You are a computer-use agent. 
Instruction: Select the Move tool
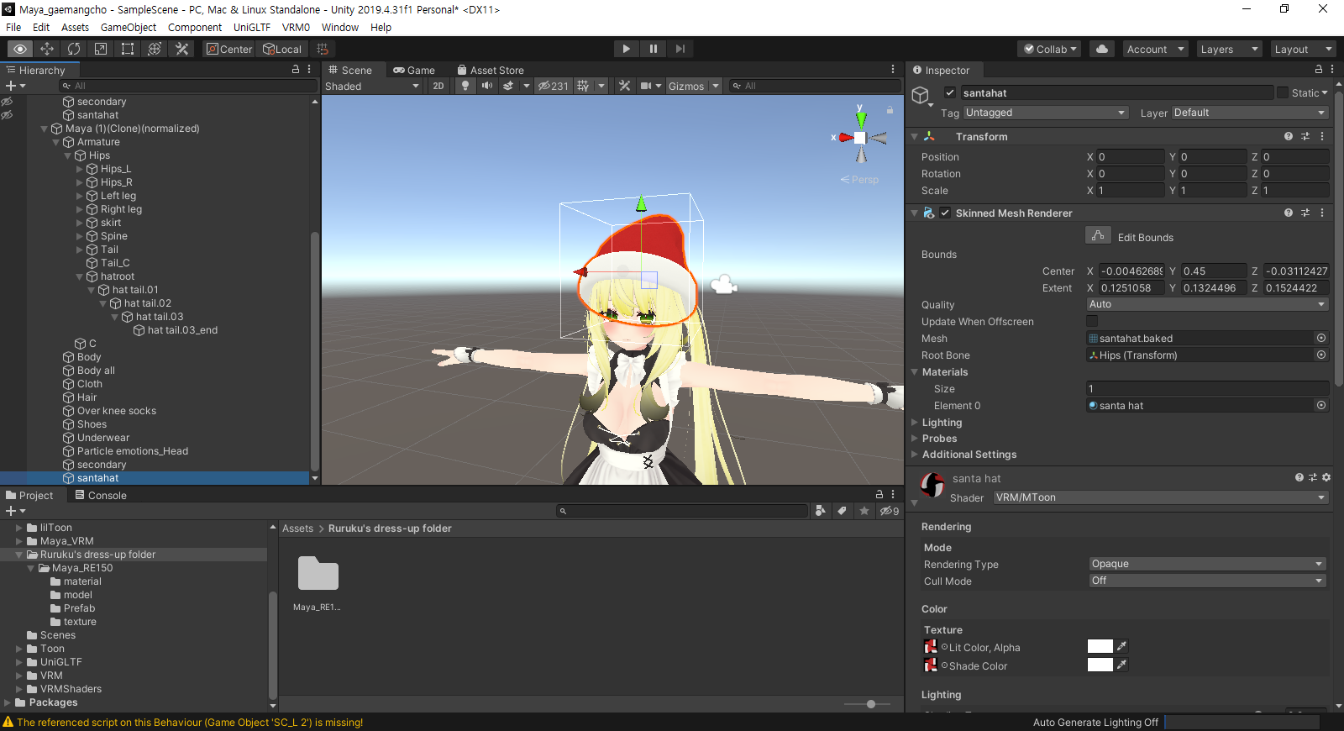tap(47, 49)
